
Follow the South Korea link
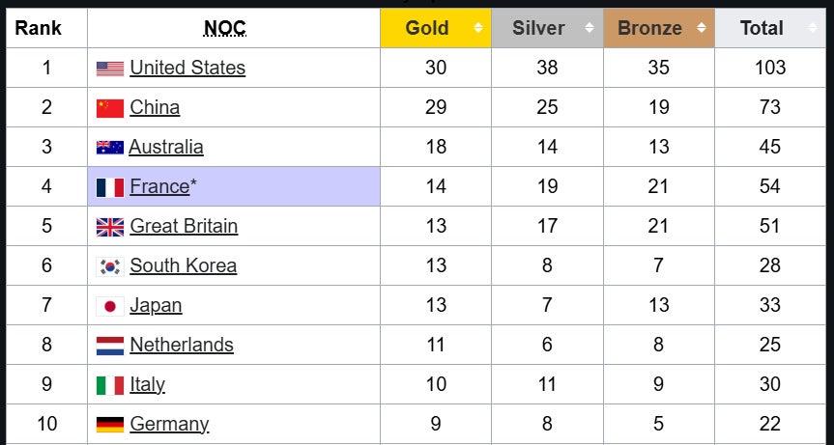point(183,265)
